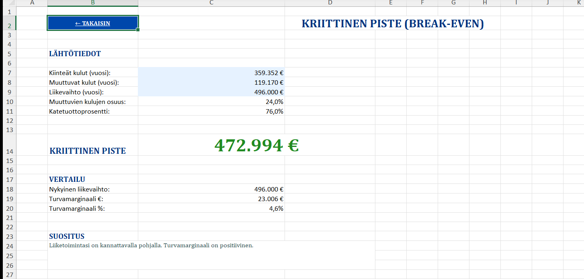Click the recommendation text starting with Liiketoimintasi
Viewport: 584px width, 279px height.
click(151, 245)
